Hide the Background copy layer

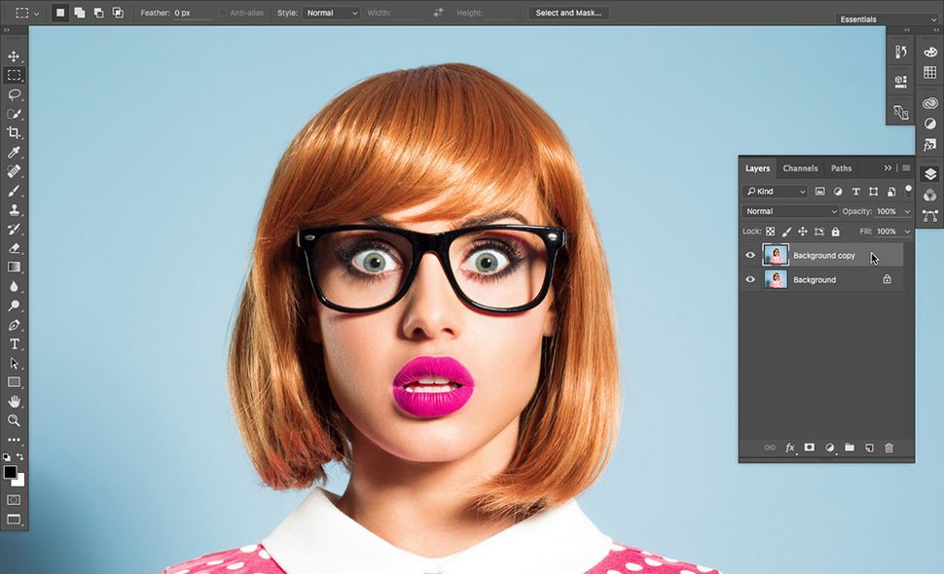pyautogui.click(x=749, y=255)
